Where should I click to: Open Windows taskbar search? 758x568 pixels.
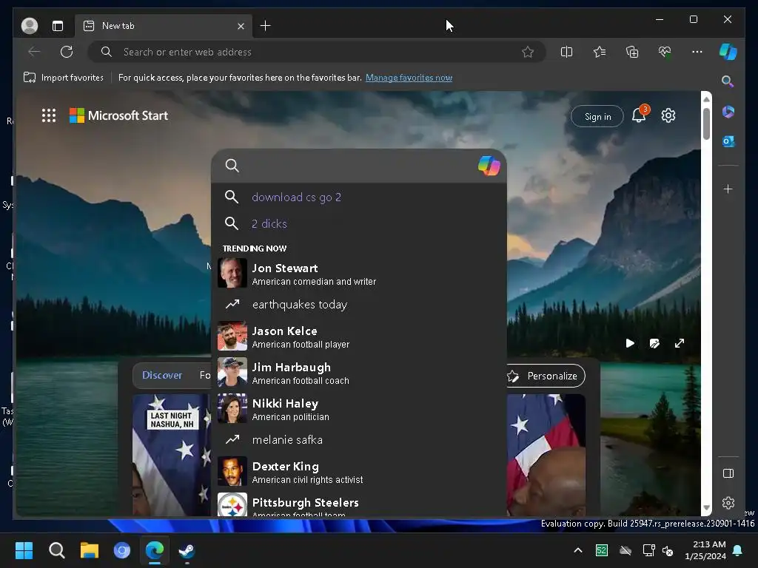point(56,550)
